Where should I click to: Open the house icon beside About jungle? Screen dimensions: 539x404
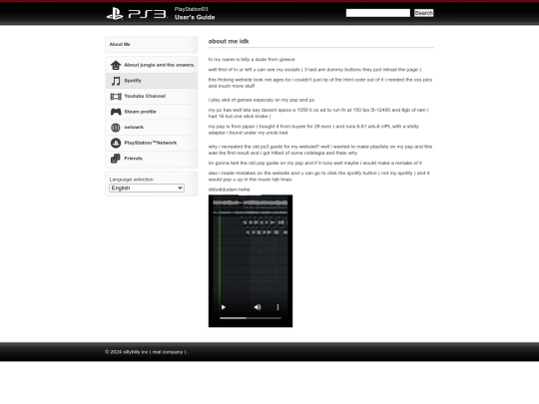116,65
